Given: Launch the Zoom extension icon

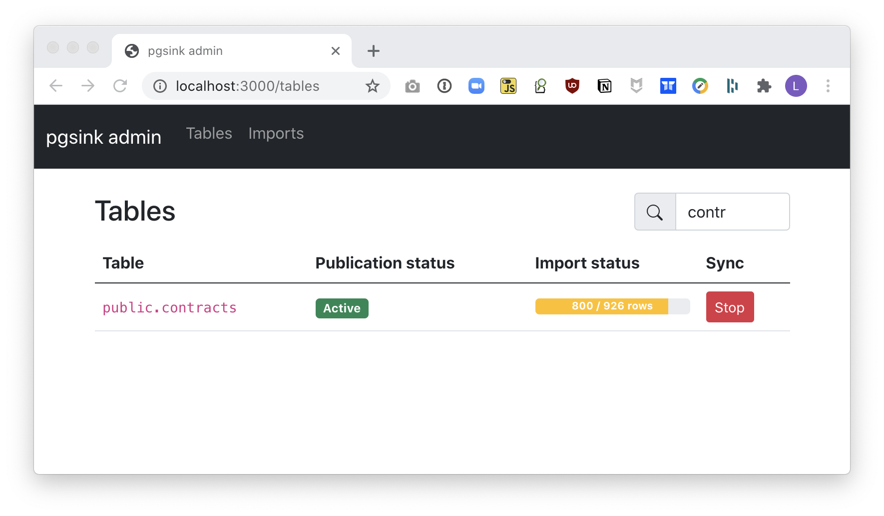Looking at the screenshot, I should (476, 86).
